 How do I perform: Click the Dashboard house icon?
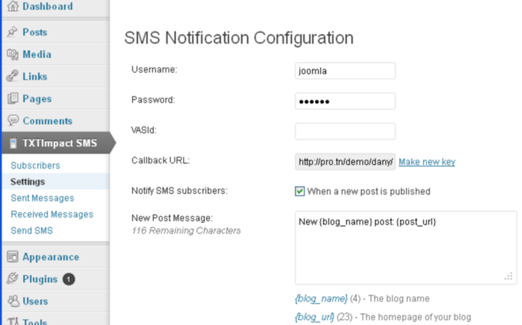pos(12,6)
